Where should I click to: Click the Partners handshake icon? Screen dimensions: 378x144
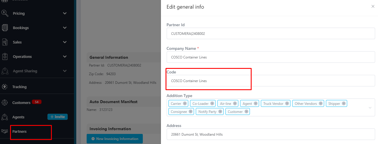click(5, 131)
